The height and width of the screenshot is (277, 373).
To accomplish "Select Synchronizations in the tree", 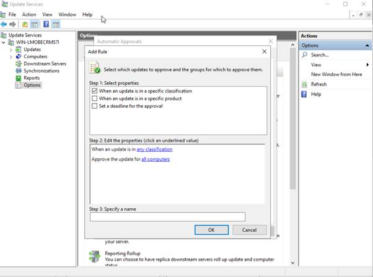I will (x=42, y=71).
